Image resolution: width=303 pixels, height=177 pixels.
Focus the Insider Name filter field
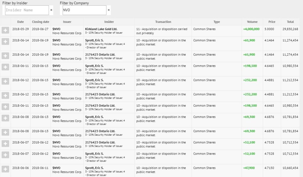(27, 10)
